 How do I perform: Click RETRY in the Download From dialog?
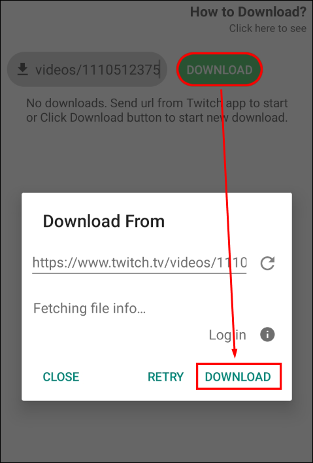(x=165, y=377)
